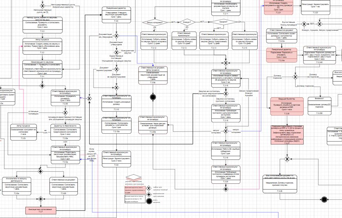Click plus gateway below box 7.3.5д

(x=40, y=171)
